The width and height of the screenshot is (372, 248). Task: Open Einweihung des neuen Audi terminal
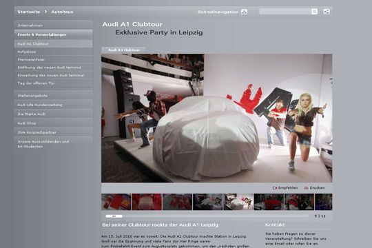point(53,75)
